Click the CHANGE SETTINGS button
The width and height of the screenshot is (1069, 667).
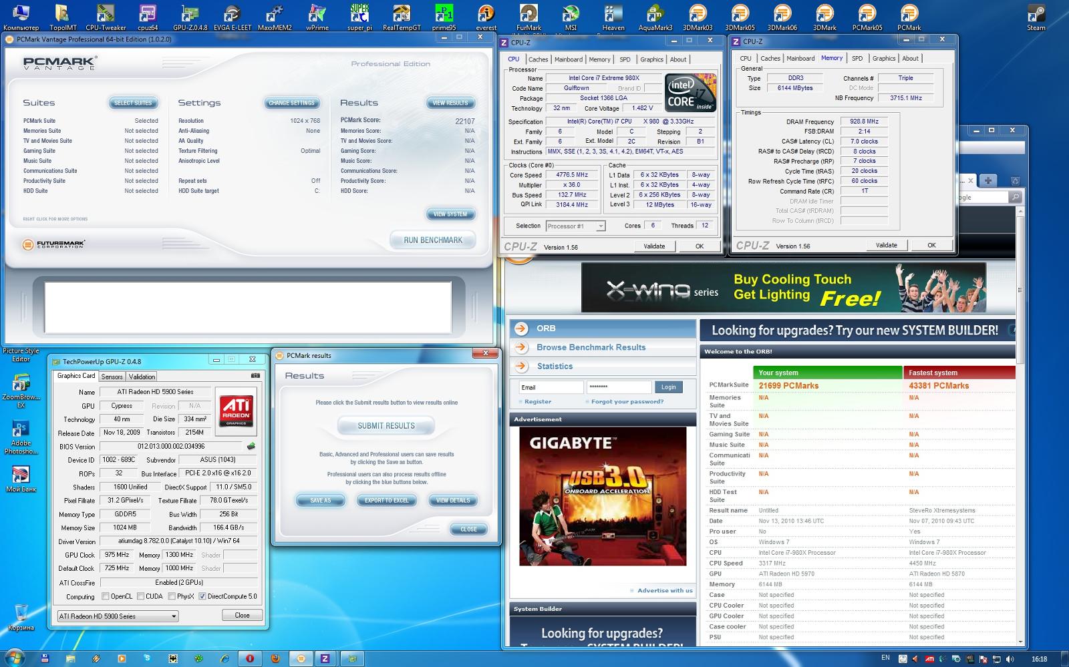click(x=292, y=103)
